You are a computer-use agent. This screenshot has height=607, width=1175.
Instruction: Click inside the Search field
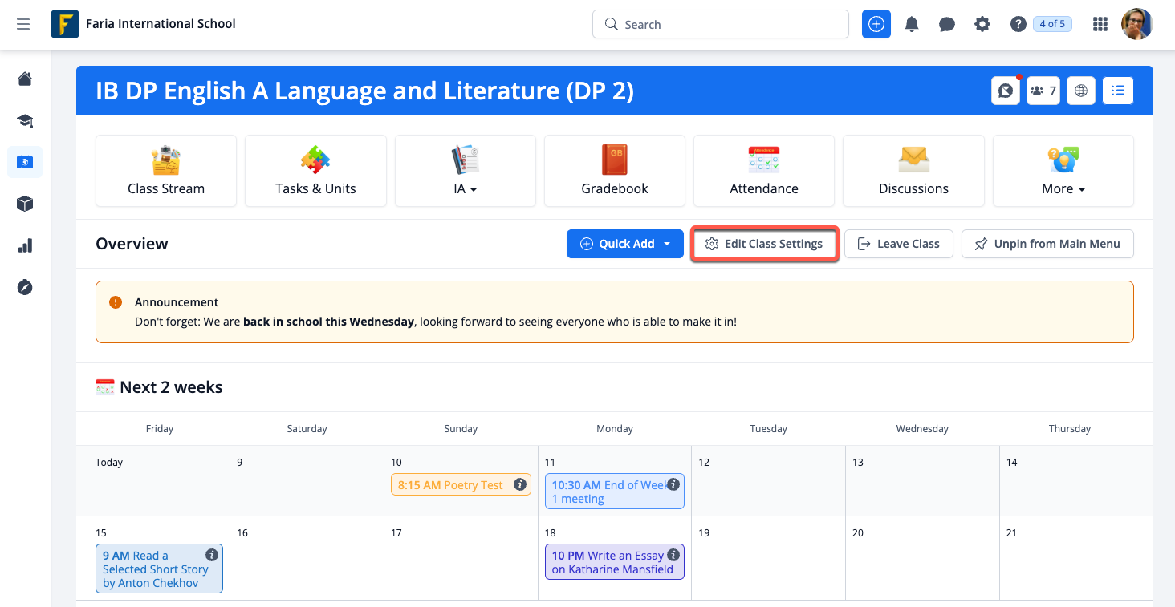pyautogui.click(x=720, y=24)
